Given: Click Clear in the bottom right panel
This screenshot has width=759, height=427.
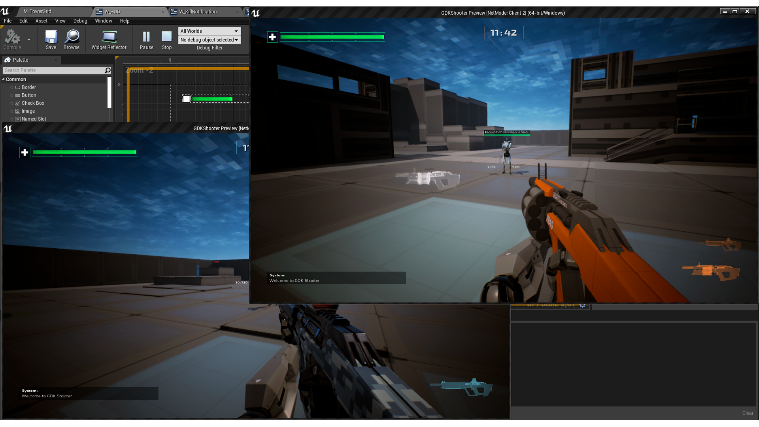Looking at the screenshot, I should tap(748, 412).
